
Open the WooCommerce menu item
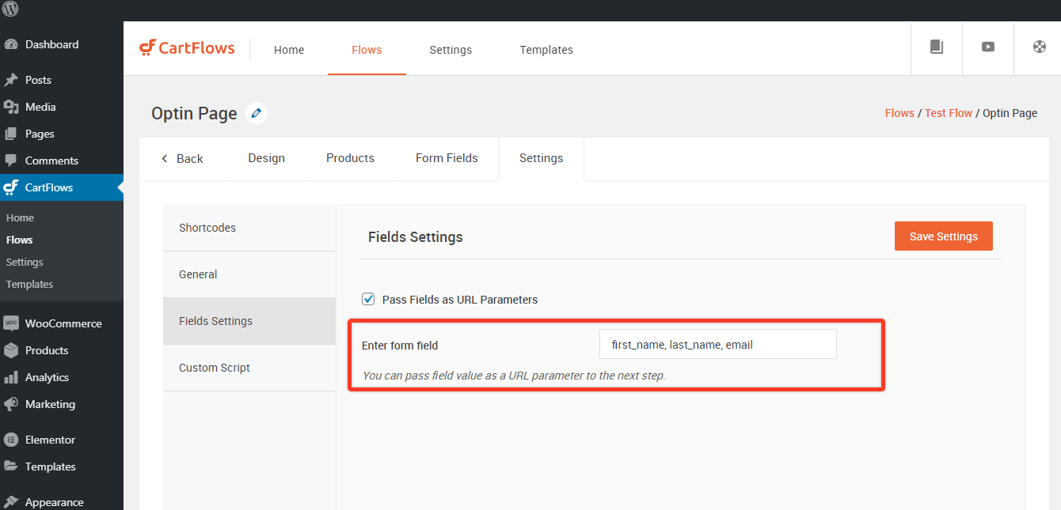tap(62, 323)
